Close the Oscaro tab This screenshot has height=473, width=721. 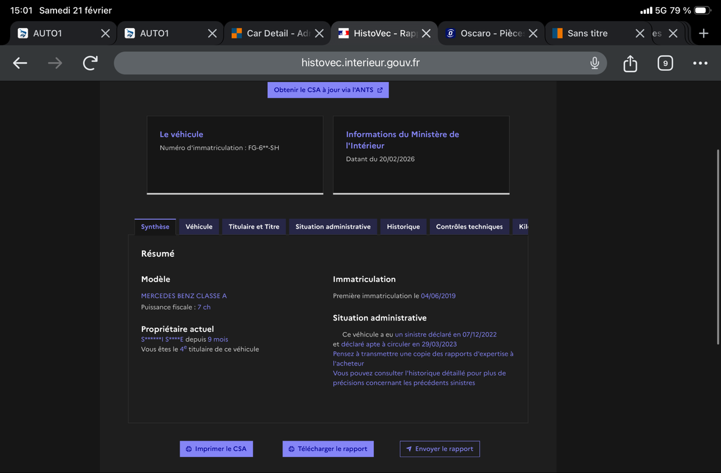click(x=532, y=34)
